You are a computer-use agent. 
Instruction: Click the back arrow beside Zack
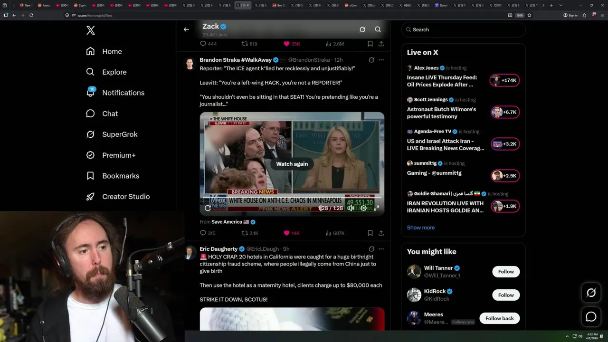click(186, 29)
